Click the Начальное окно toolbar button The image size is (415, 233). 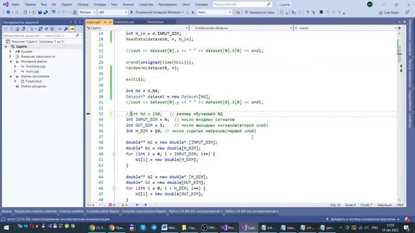[x=259, y=12]
